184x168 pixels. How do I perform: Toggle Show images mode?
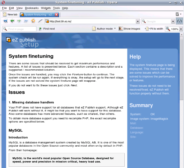[x=129, y=29]
